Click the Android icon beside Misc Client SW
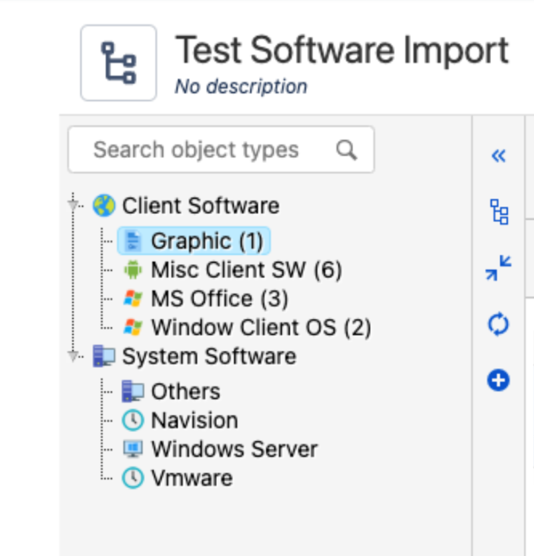 coord(133,269)
